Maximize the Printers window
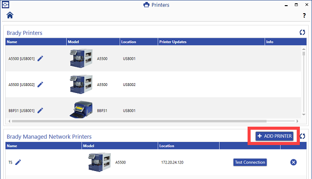Screen dimensions: 312x179 [x=296, y=5]
